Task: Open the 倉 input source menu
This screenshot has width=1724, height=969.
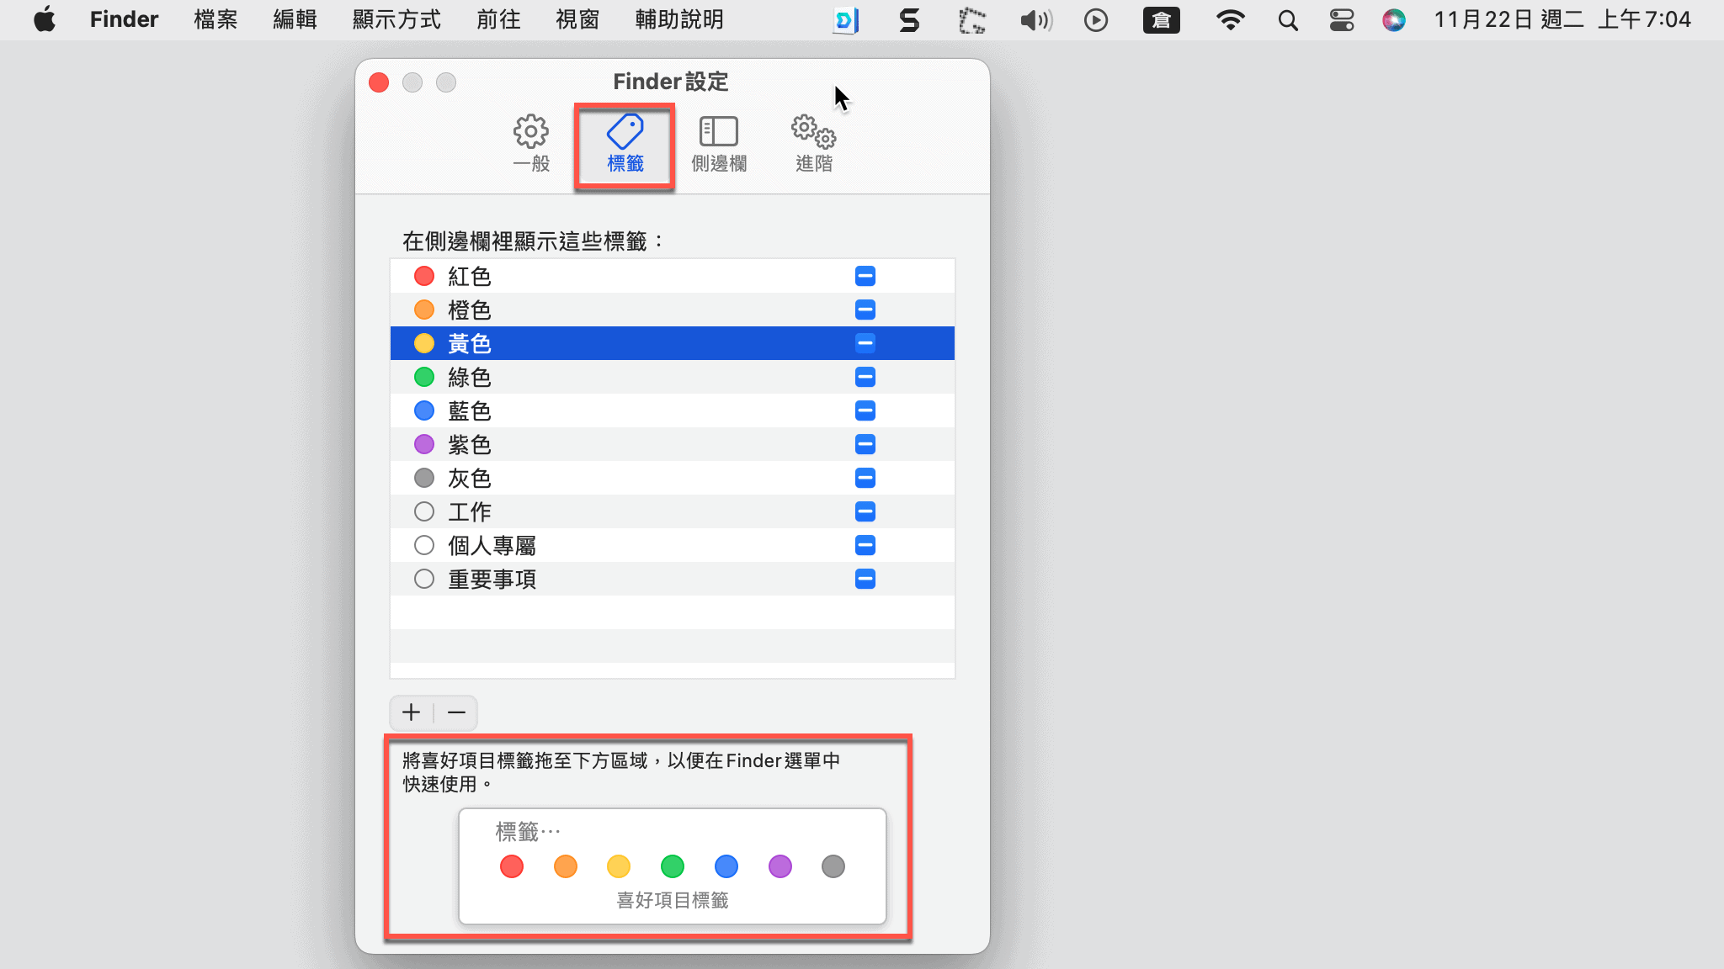Action: [1161, 20]
